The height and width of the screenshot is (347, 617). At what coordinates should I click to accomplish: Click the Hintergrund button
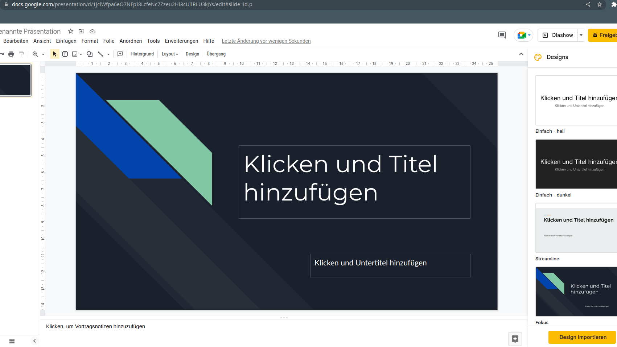(142, 54)
